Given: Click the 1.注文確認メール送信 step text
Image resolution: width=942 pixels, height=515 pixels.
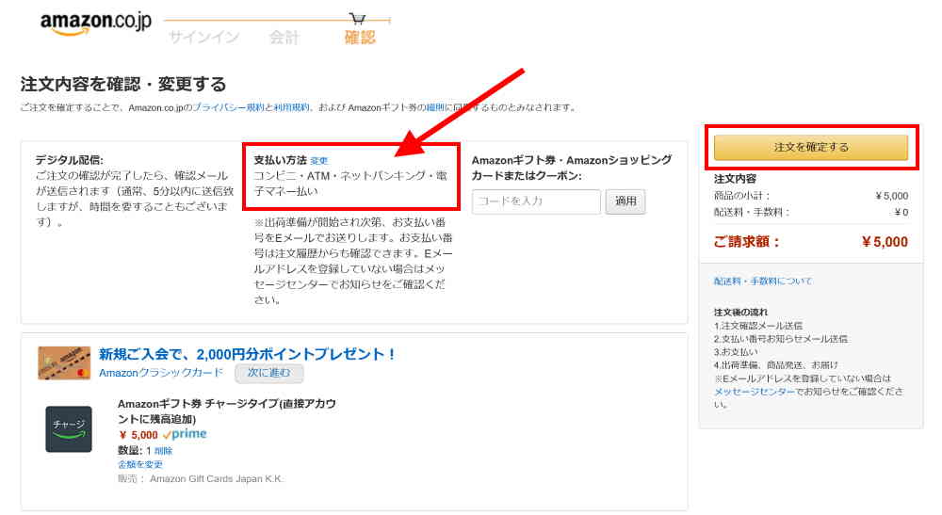Looking at the screenshot, I should click(x=758, y=326).
